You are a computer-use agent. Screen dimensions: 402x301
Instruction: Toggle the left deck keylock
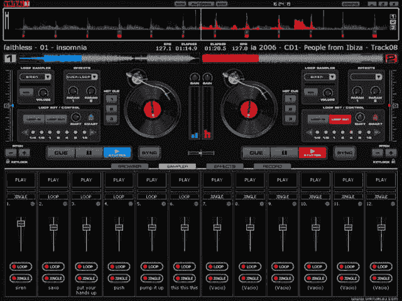(16, 162)
